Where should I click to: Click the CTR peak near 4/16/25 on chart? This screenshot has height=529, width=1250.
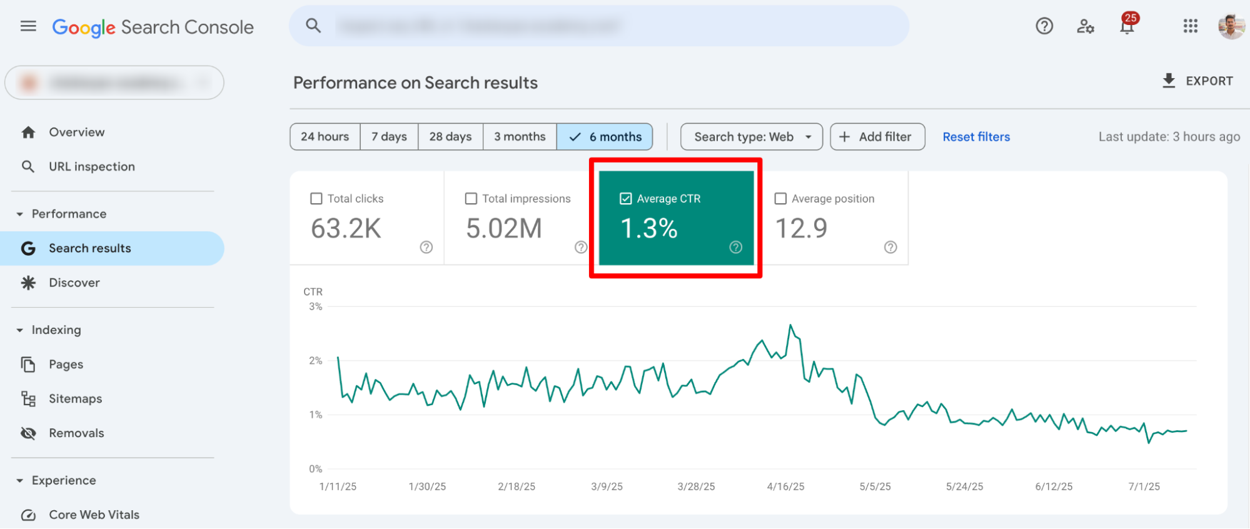790,325
